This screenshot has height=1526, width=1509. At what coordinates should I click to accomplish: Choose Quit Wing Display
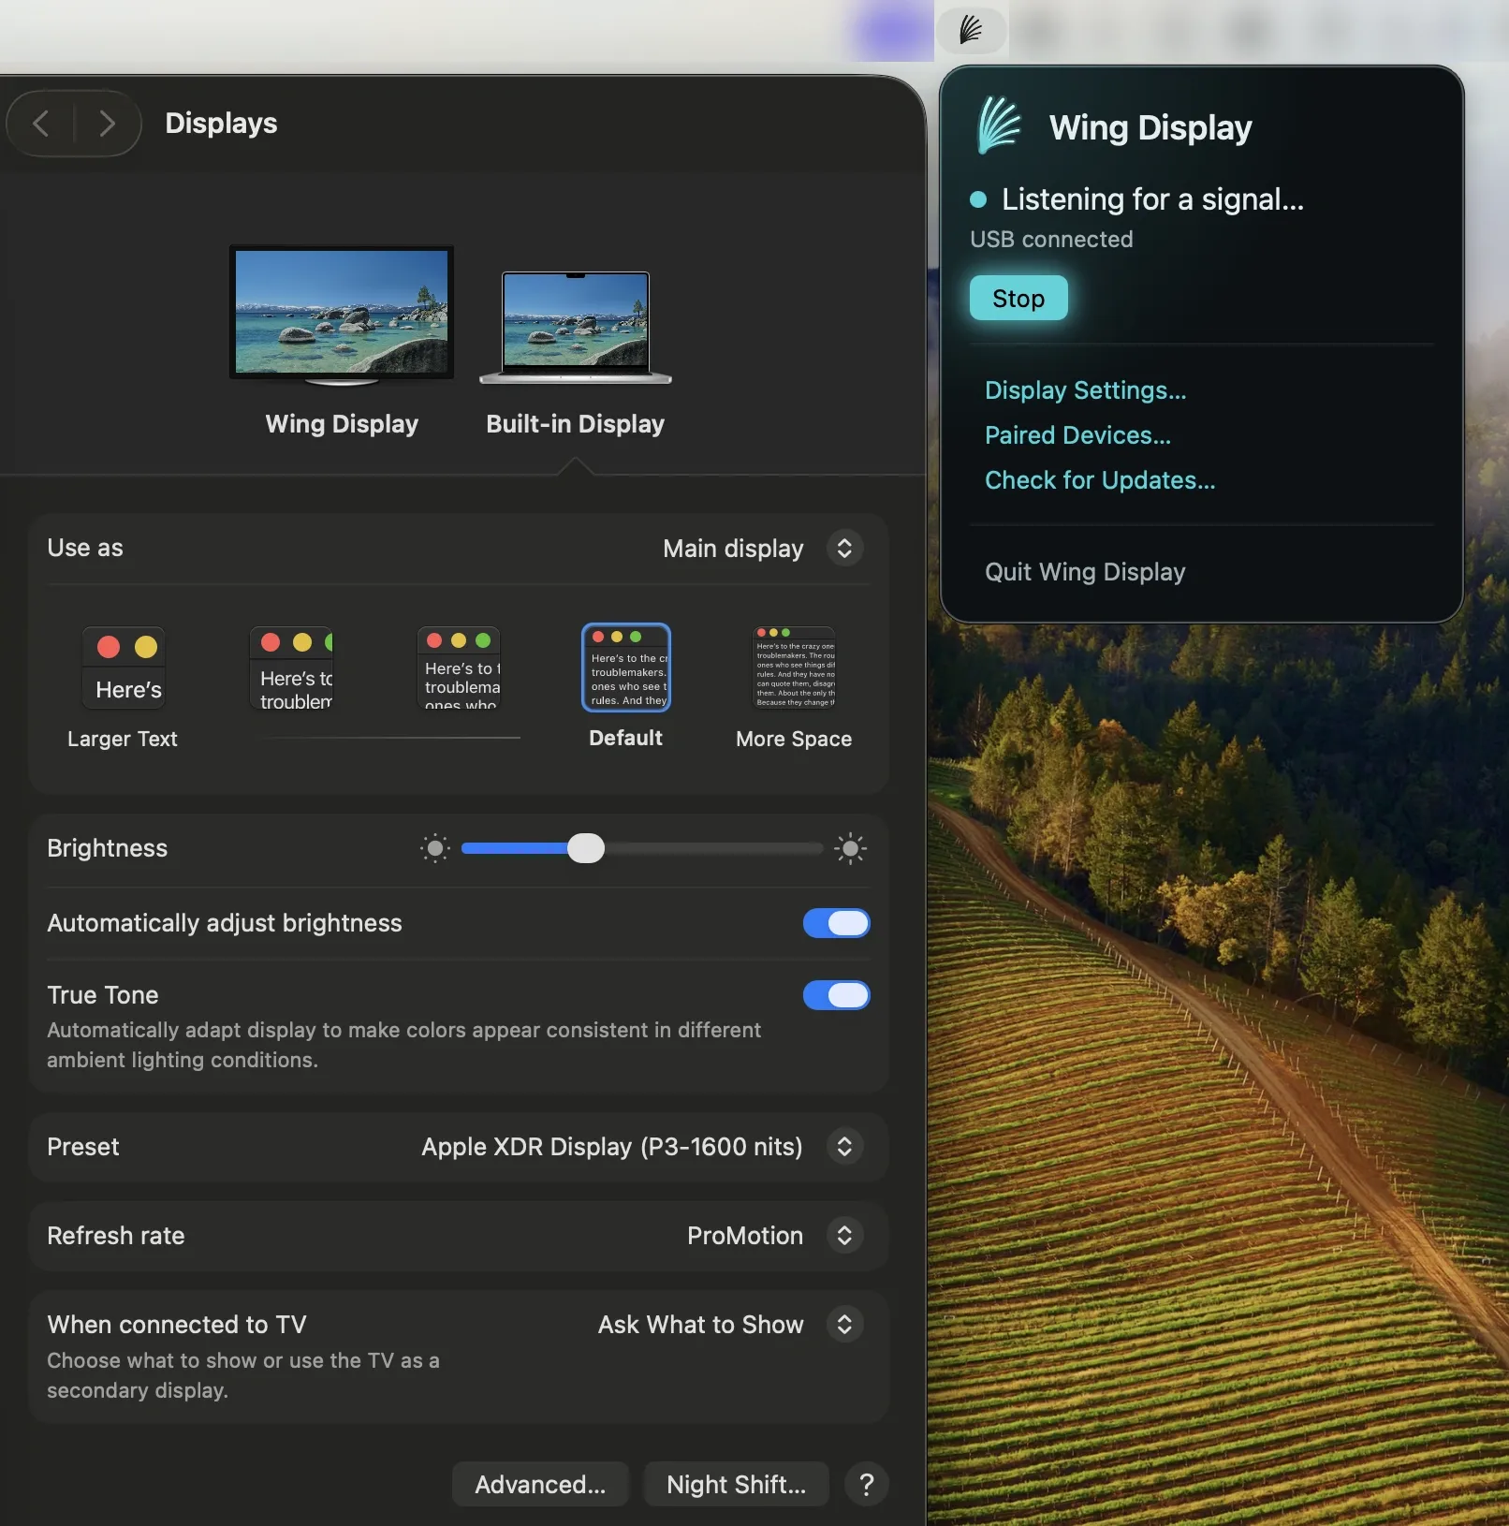(x=1085, y=572)
